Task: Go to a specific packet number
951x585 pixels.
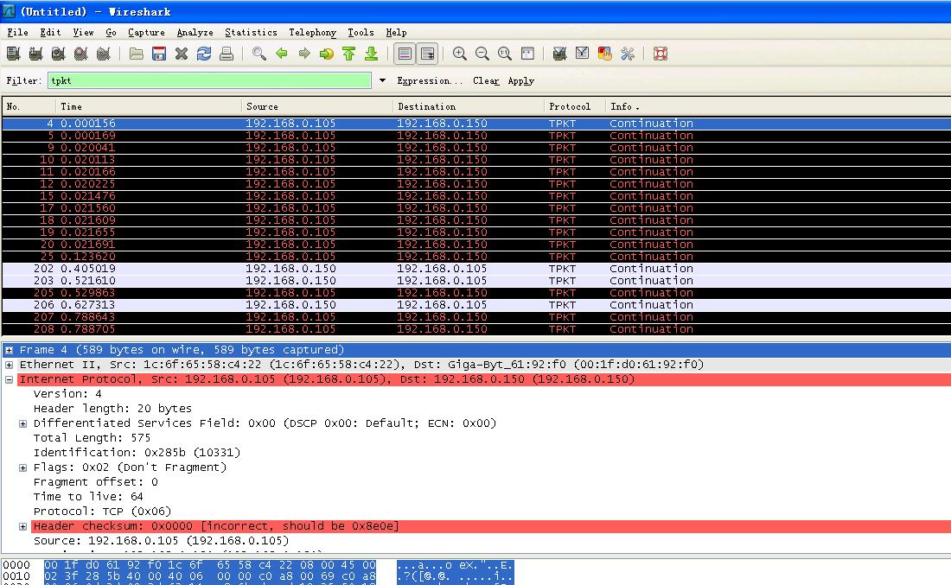Action: pos(326,54)
